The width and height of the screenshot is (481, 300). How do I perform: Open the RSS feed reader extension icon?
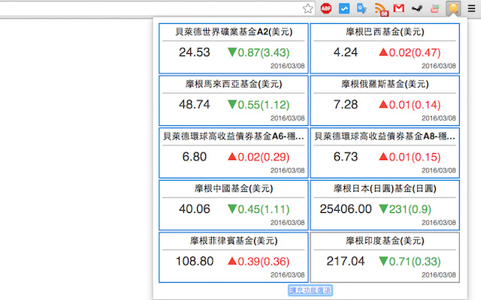(381, 9)
